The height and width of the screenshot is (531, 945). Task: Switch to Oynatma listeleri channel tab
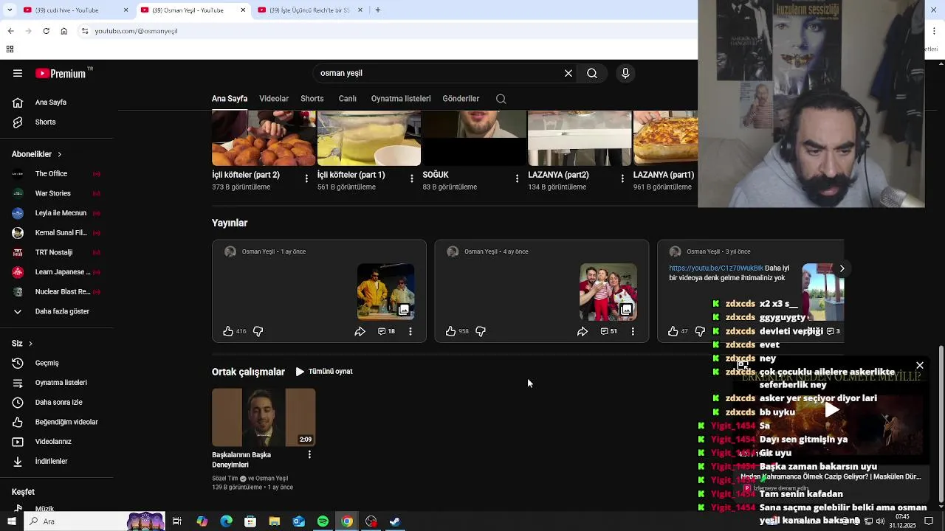[x=401, y=99]
